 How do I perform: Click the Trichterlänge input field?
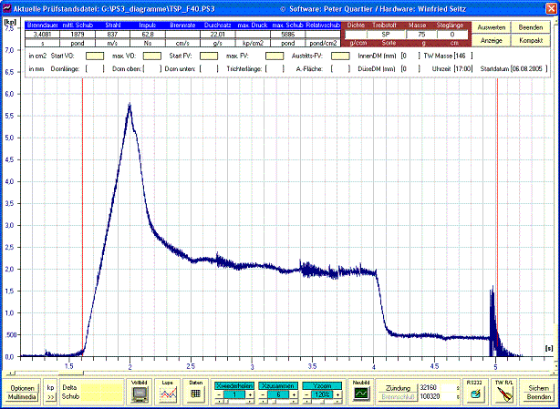coord(275,69)
